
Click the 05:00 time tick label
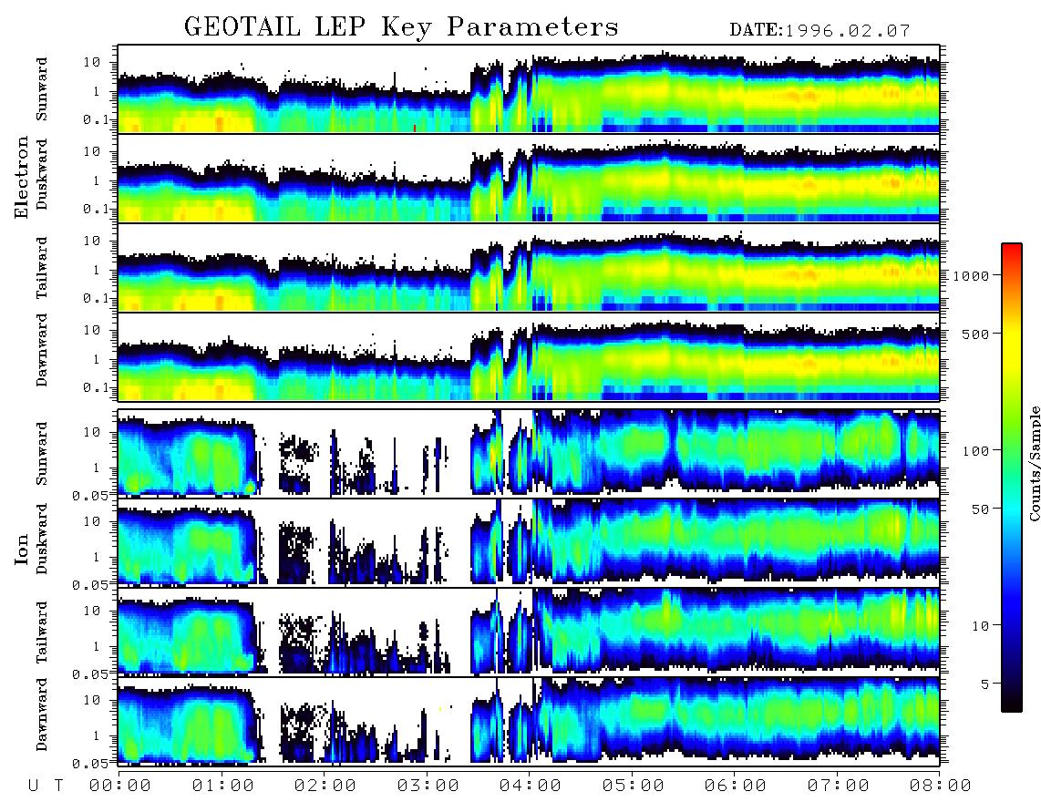(x=634, y=786)
